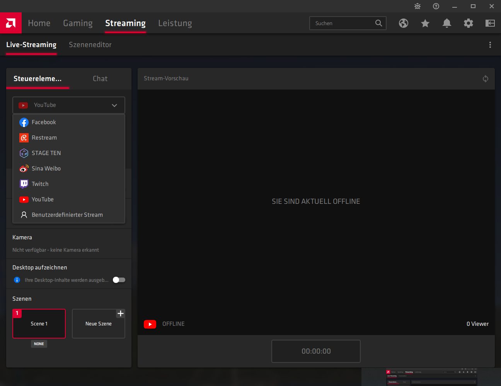Select the Streaming tab
Image resolution: width=501 pixels, height=386 pixels.
click(x=125, y=23)
